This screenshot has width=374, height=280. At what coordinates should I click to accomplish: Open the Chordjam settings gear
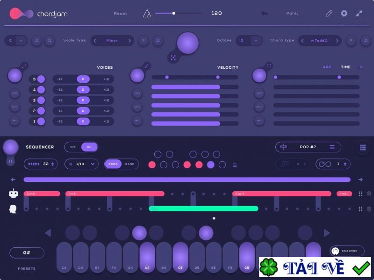pyautogui.click(x=345, y=14)
